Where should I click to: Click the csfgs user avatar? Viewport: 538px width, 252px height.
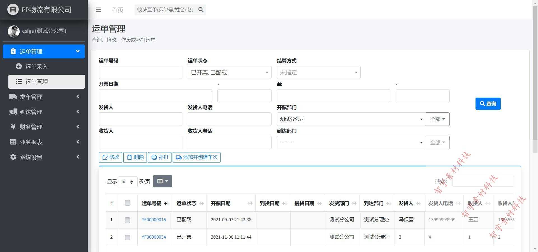point(14,31)
